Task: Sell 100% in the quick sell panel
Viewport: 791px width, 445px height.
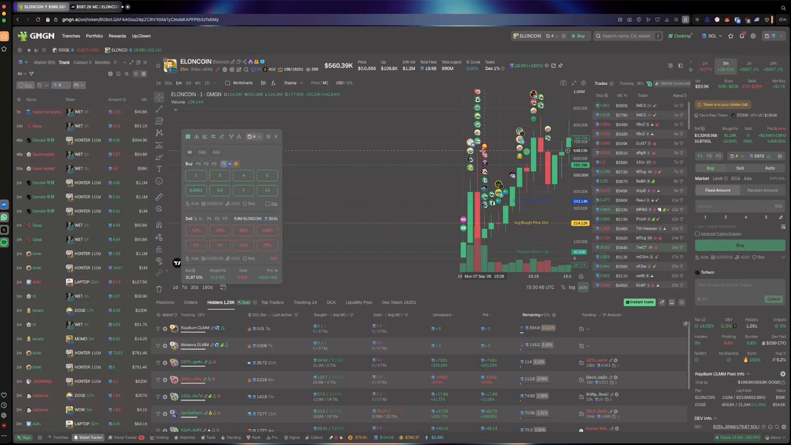Action: 267,230
